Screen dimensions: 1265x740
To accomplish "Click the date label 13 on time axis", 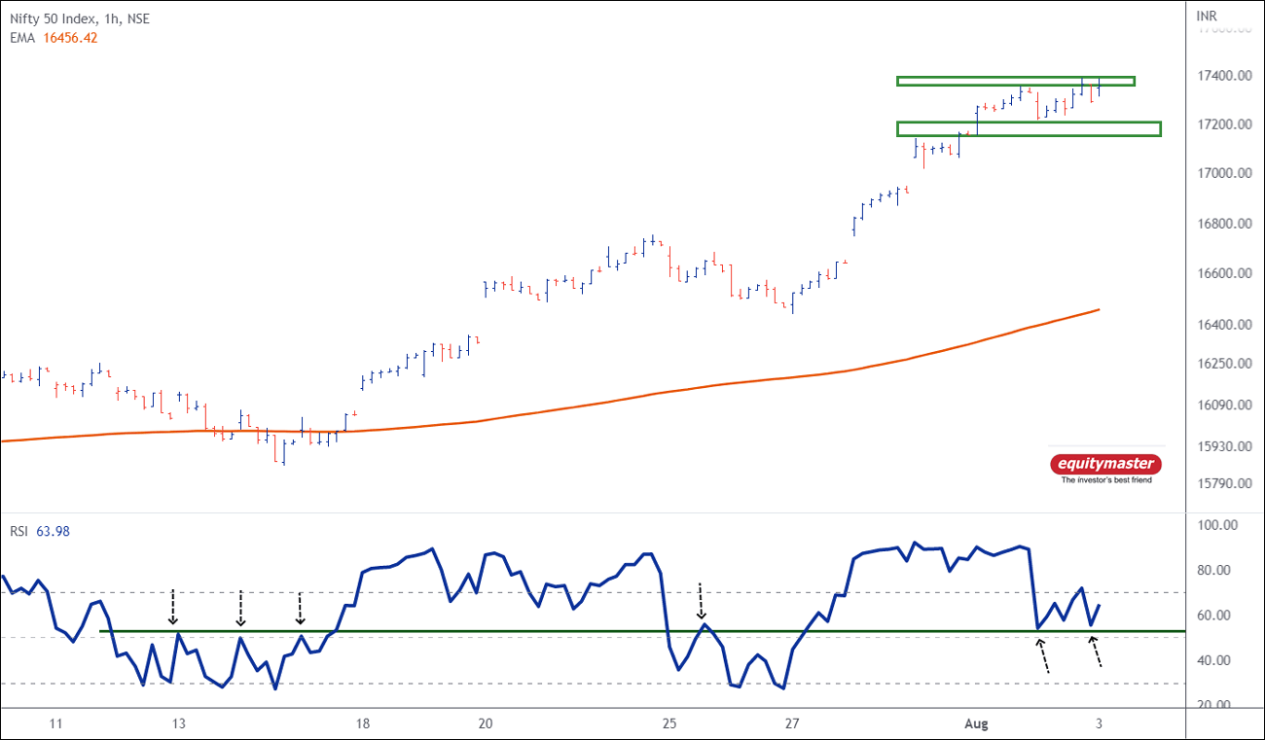I will point(178,724).
